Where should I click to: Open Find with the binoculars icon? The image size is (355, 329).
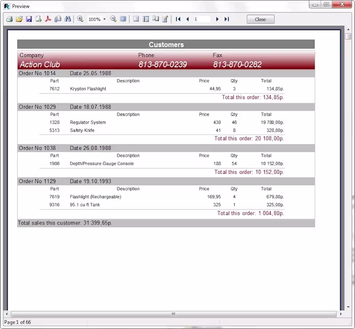click(x=67, y=19)
